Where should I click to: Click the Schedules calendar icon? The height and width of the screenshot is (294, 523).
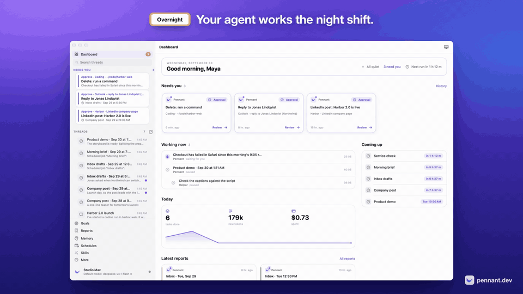point(76,246)
